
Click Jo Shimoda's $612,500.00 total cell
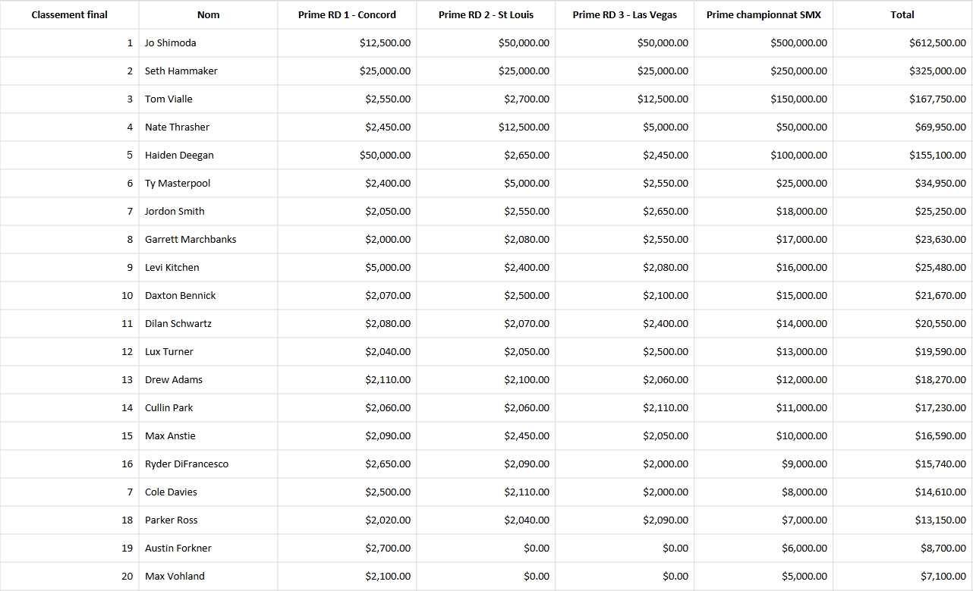pos(902,42)
